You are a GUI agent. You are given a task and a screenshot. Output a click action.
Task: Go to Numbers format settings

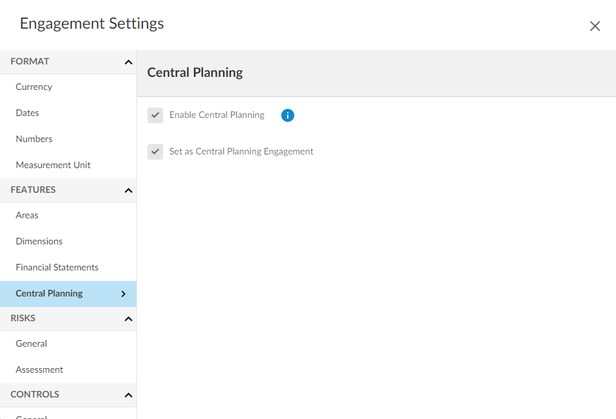[x=34, y=139]
